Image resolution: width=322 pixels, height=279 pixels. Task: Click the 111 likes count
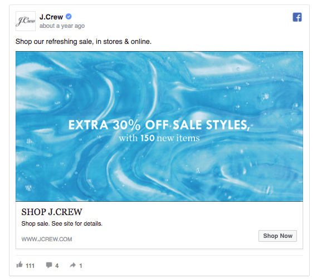pos(30,266)
